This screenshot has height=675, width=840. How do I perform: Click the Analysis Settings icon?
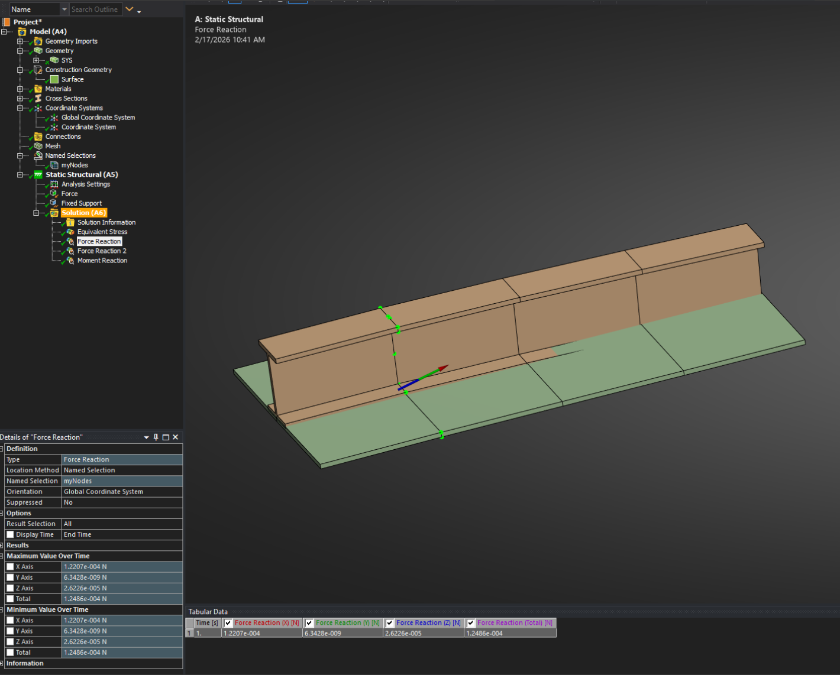click(x=54, y=184)
